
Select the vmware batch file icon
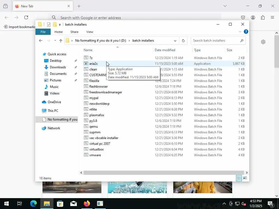coord(86,155)
